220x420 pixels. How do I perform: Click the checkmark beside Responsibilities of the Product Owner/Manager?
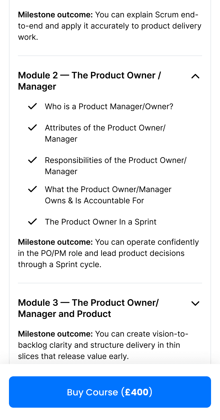pos(32,160)
